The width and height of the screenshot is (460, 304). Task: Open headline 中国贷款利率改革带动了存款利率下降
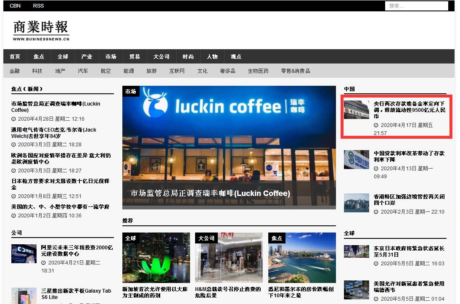[x=409, y=156]
